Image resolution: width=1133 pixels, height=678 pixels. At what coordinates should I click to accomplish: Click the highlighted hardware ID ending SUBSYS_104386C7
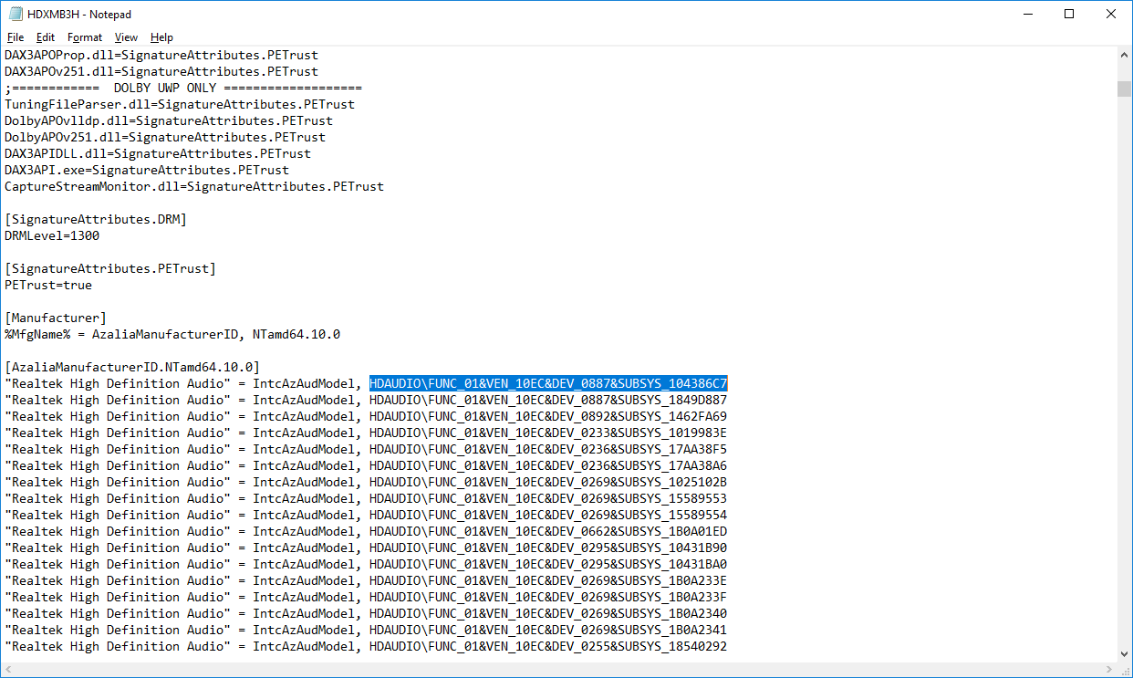(548, 383)
